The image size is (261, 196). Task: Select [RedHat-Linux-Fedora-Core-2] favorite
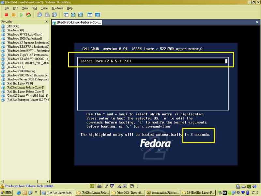coord(25,88)
